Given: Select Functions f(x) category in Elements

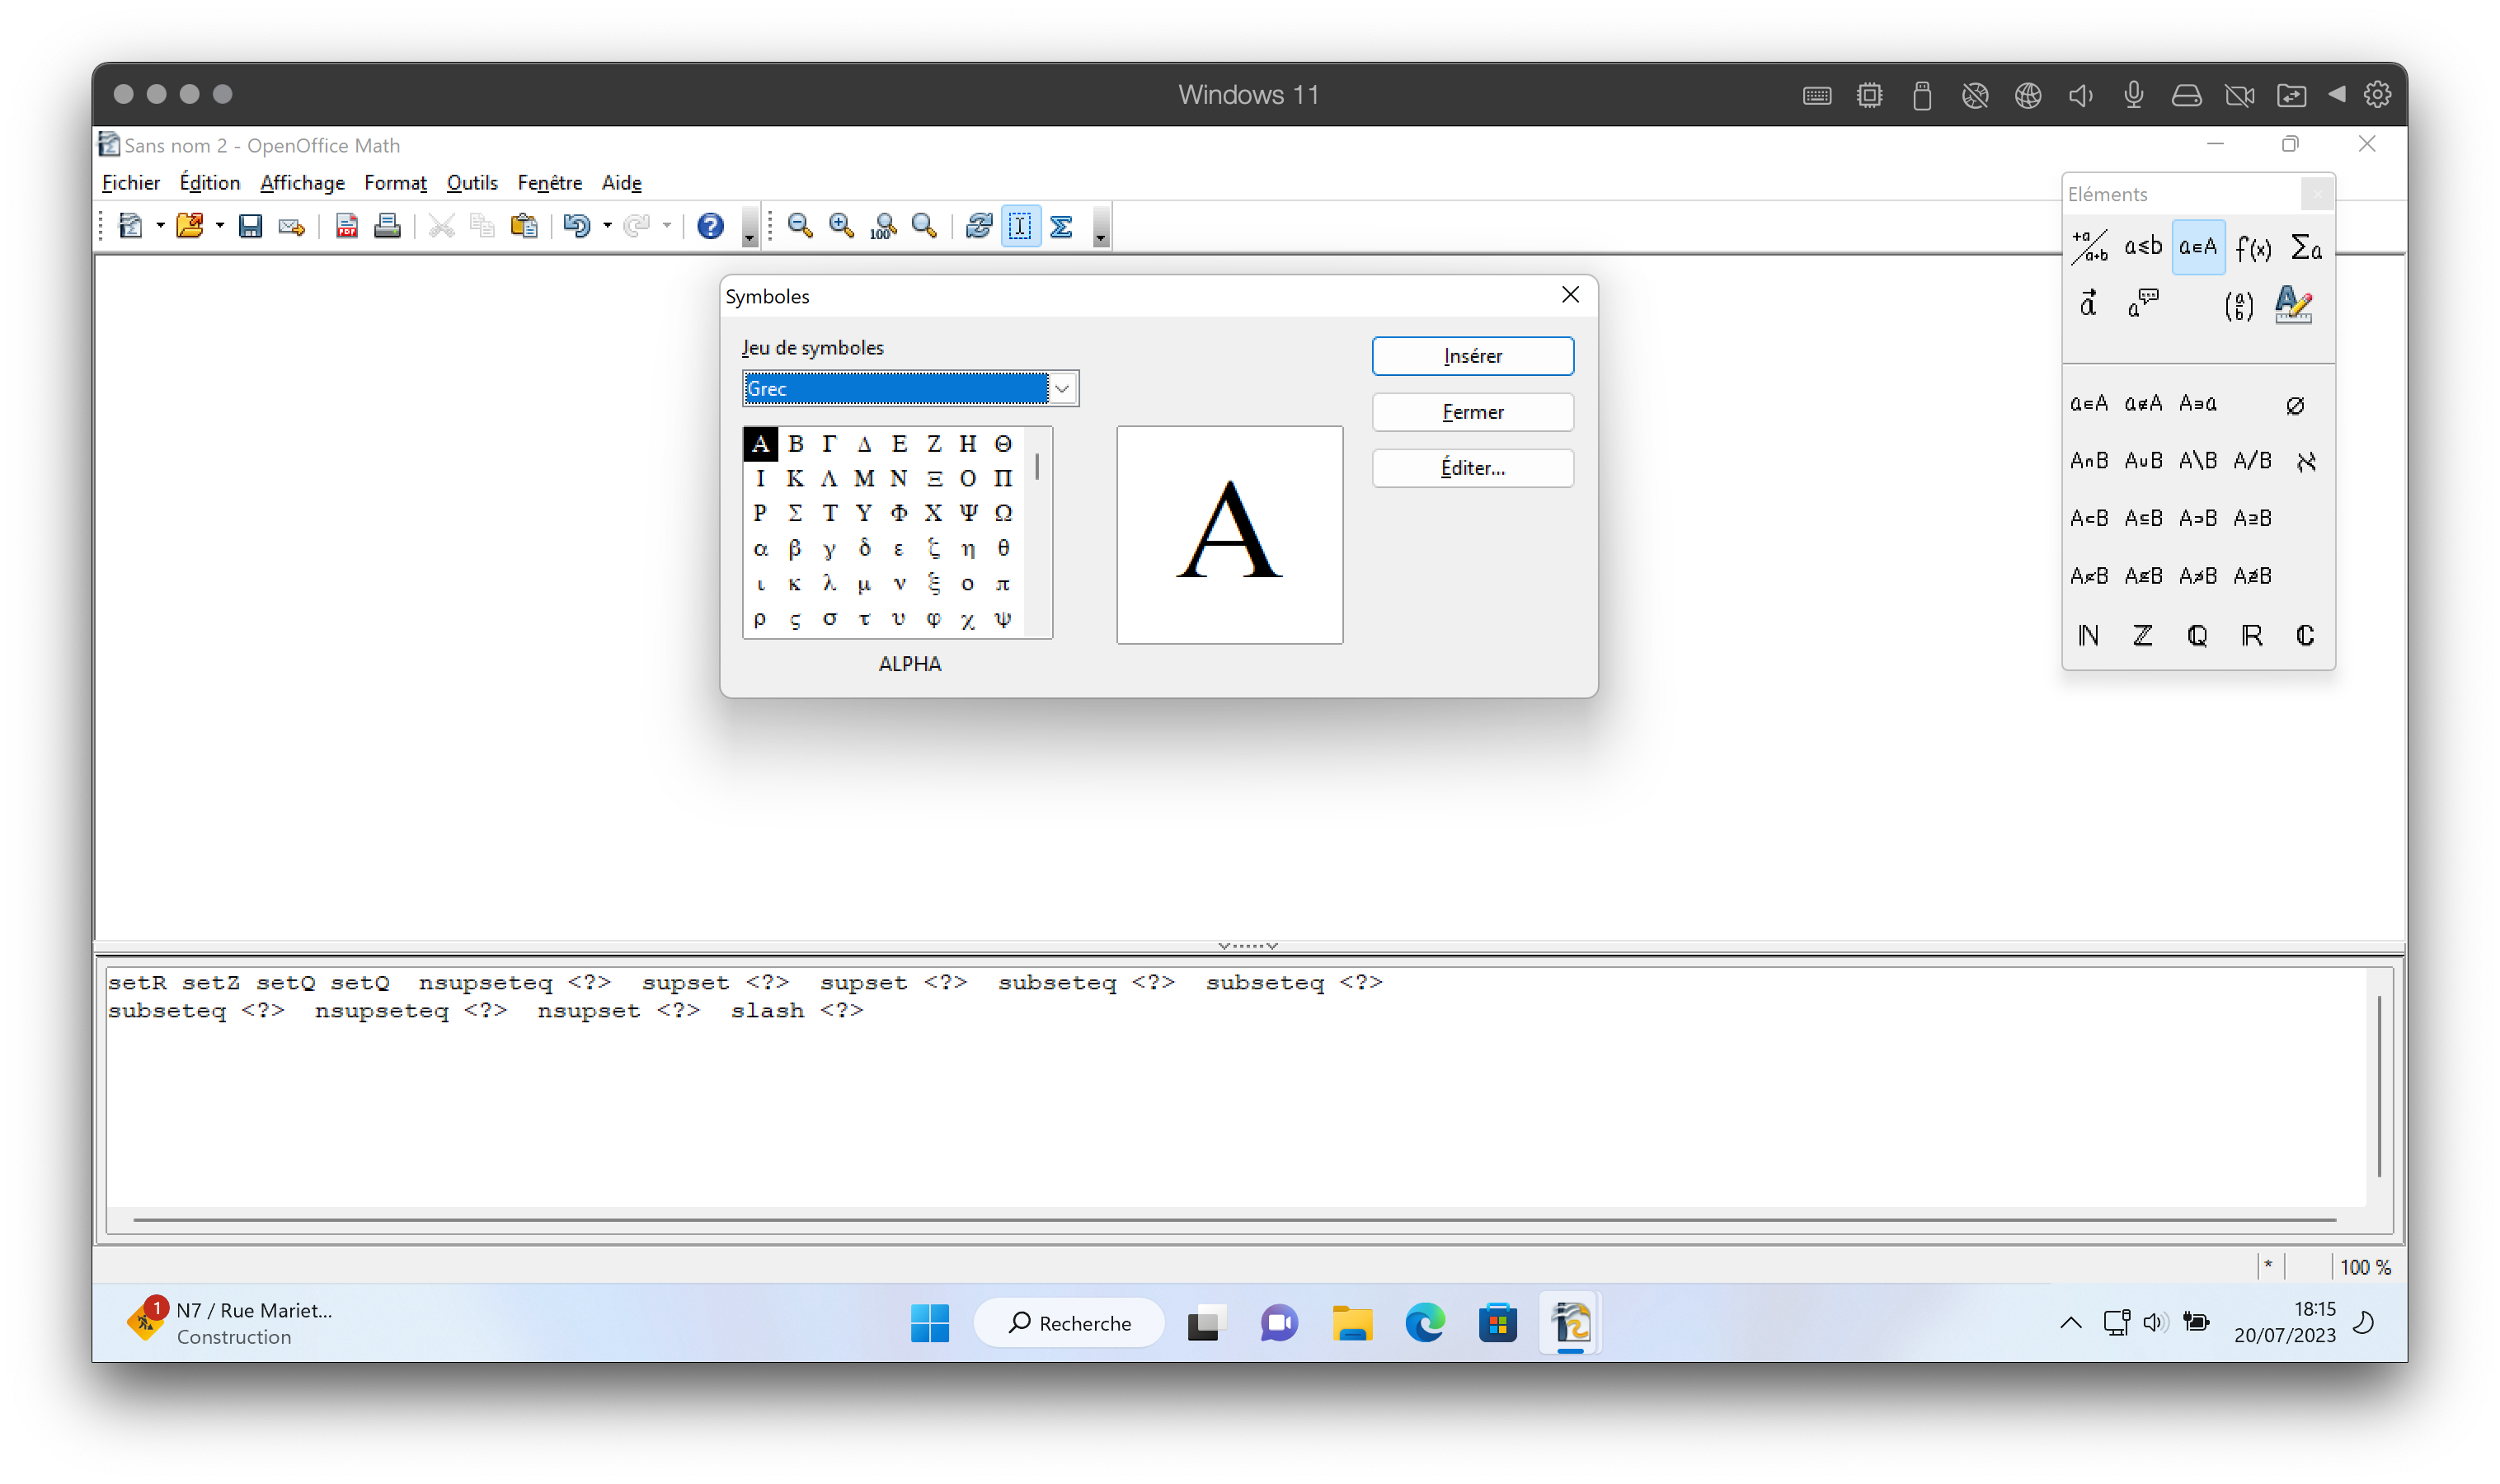Looking at the screenshot, I should (x=2253, y=247).
